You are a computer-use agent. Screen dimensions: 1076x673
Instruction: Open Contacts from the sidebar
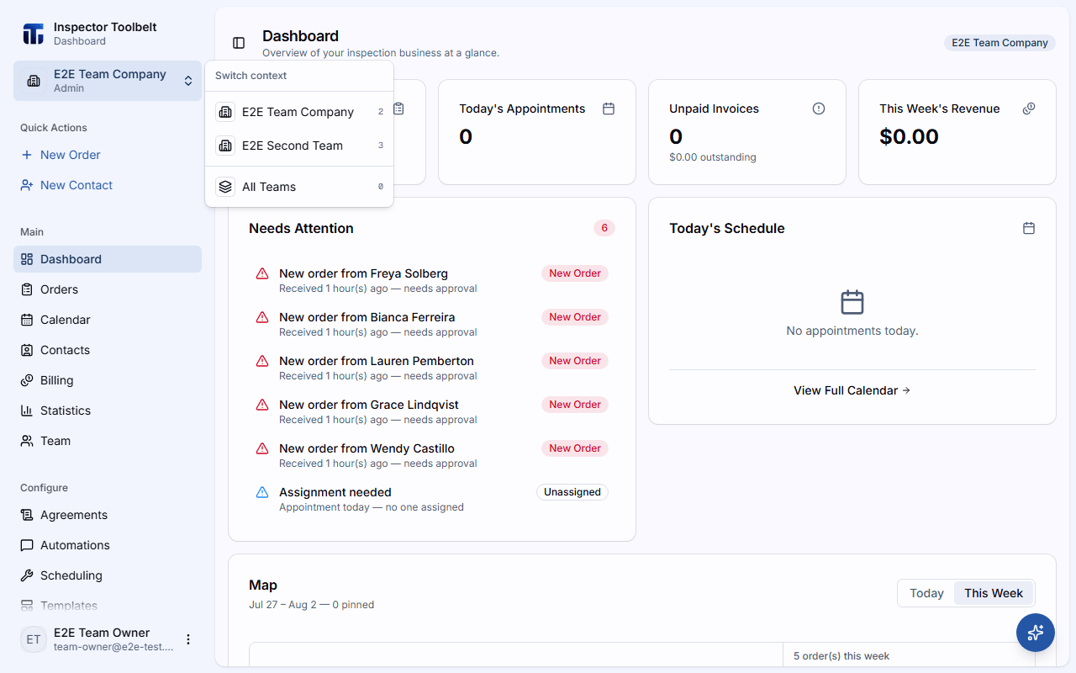(x=108, y=350)
